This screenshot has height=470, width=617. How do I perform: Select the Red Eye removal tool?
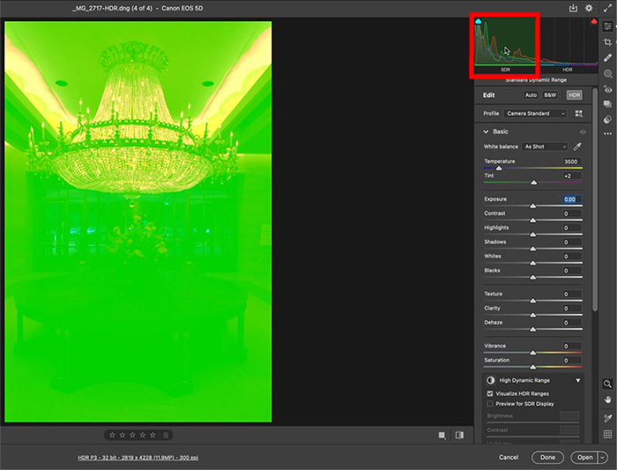[x=608, y=89]
